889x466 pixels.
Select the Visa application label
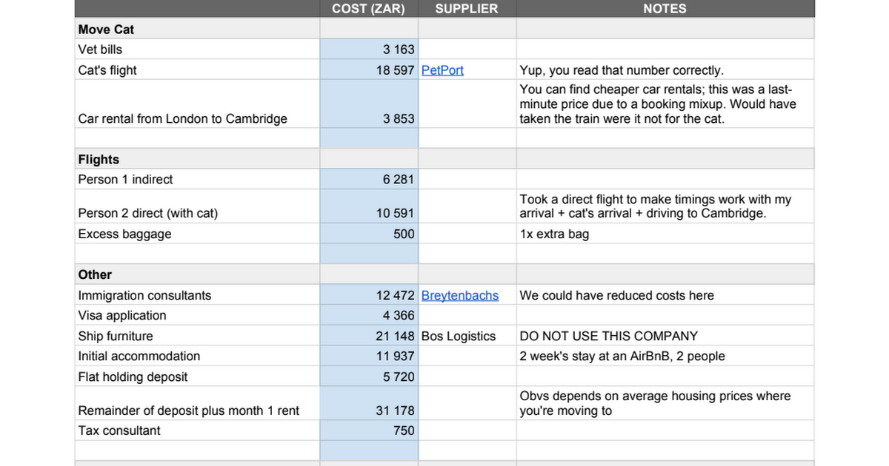point(122,315)
